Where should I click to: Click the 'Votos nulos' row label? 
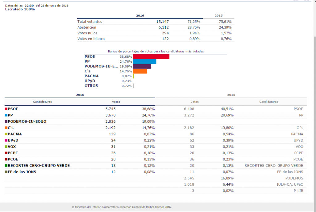tap(87, 33)
